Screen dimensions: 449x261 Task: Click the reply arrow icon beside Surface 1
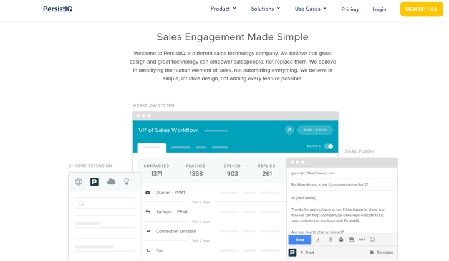click(148, 212)
